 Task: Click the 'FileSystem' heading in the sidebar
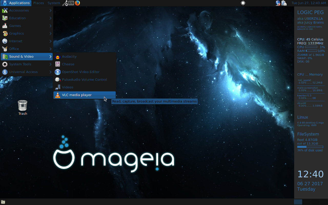(x=308, y=134)
